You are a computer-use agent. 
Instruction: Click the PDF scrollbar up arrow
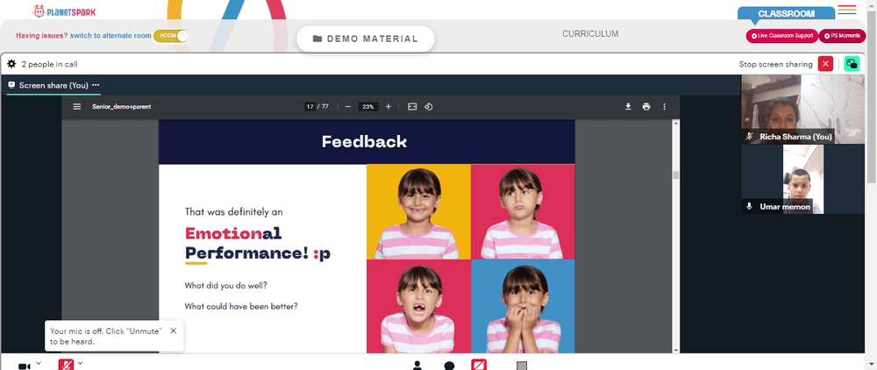(675, 123)
